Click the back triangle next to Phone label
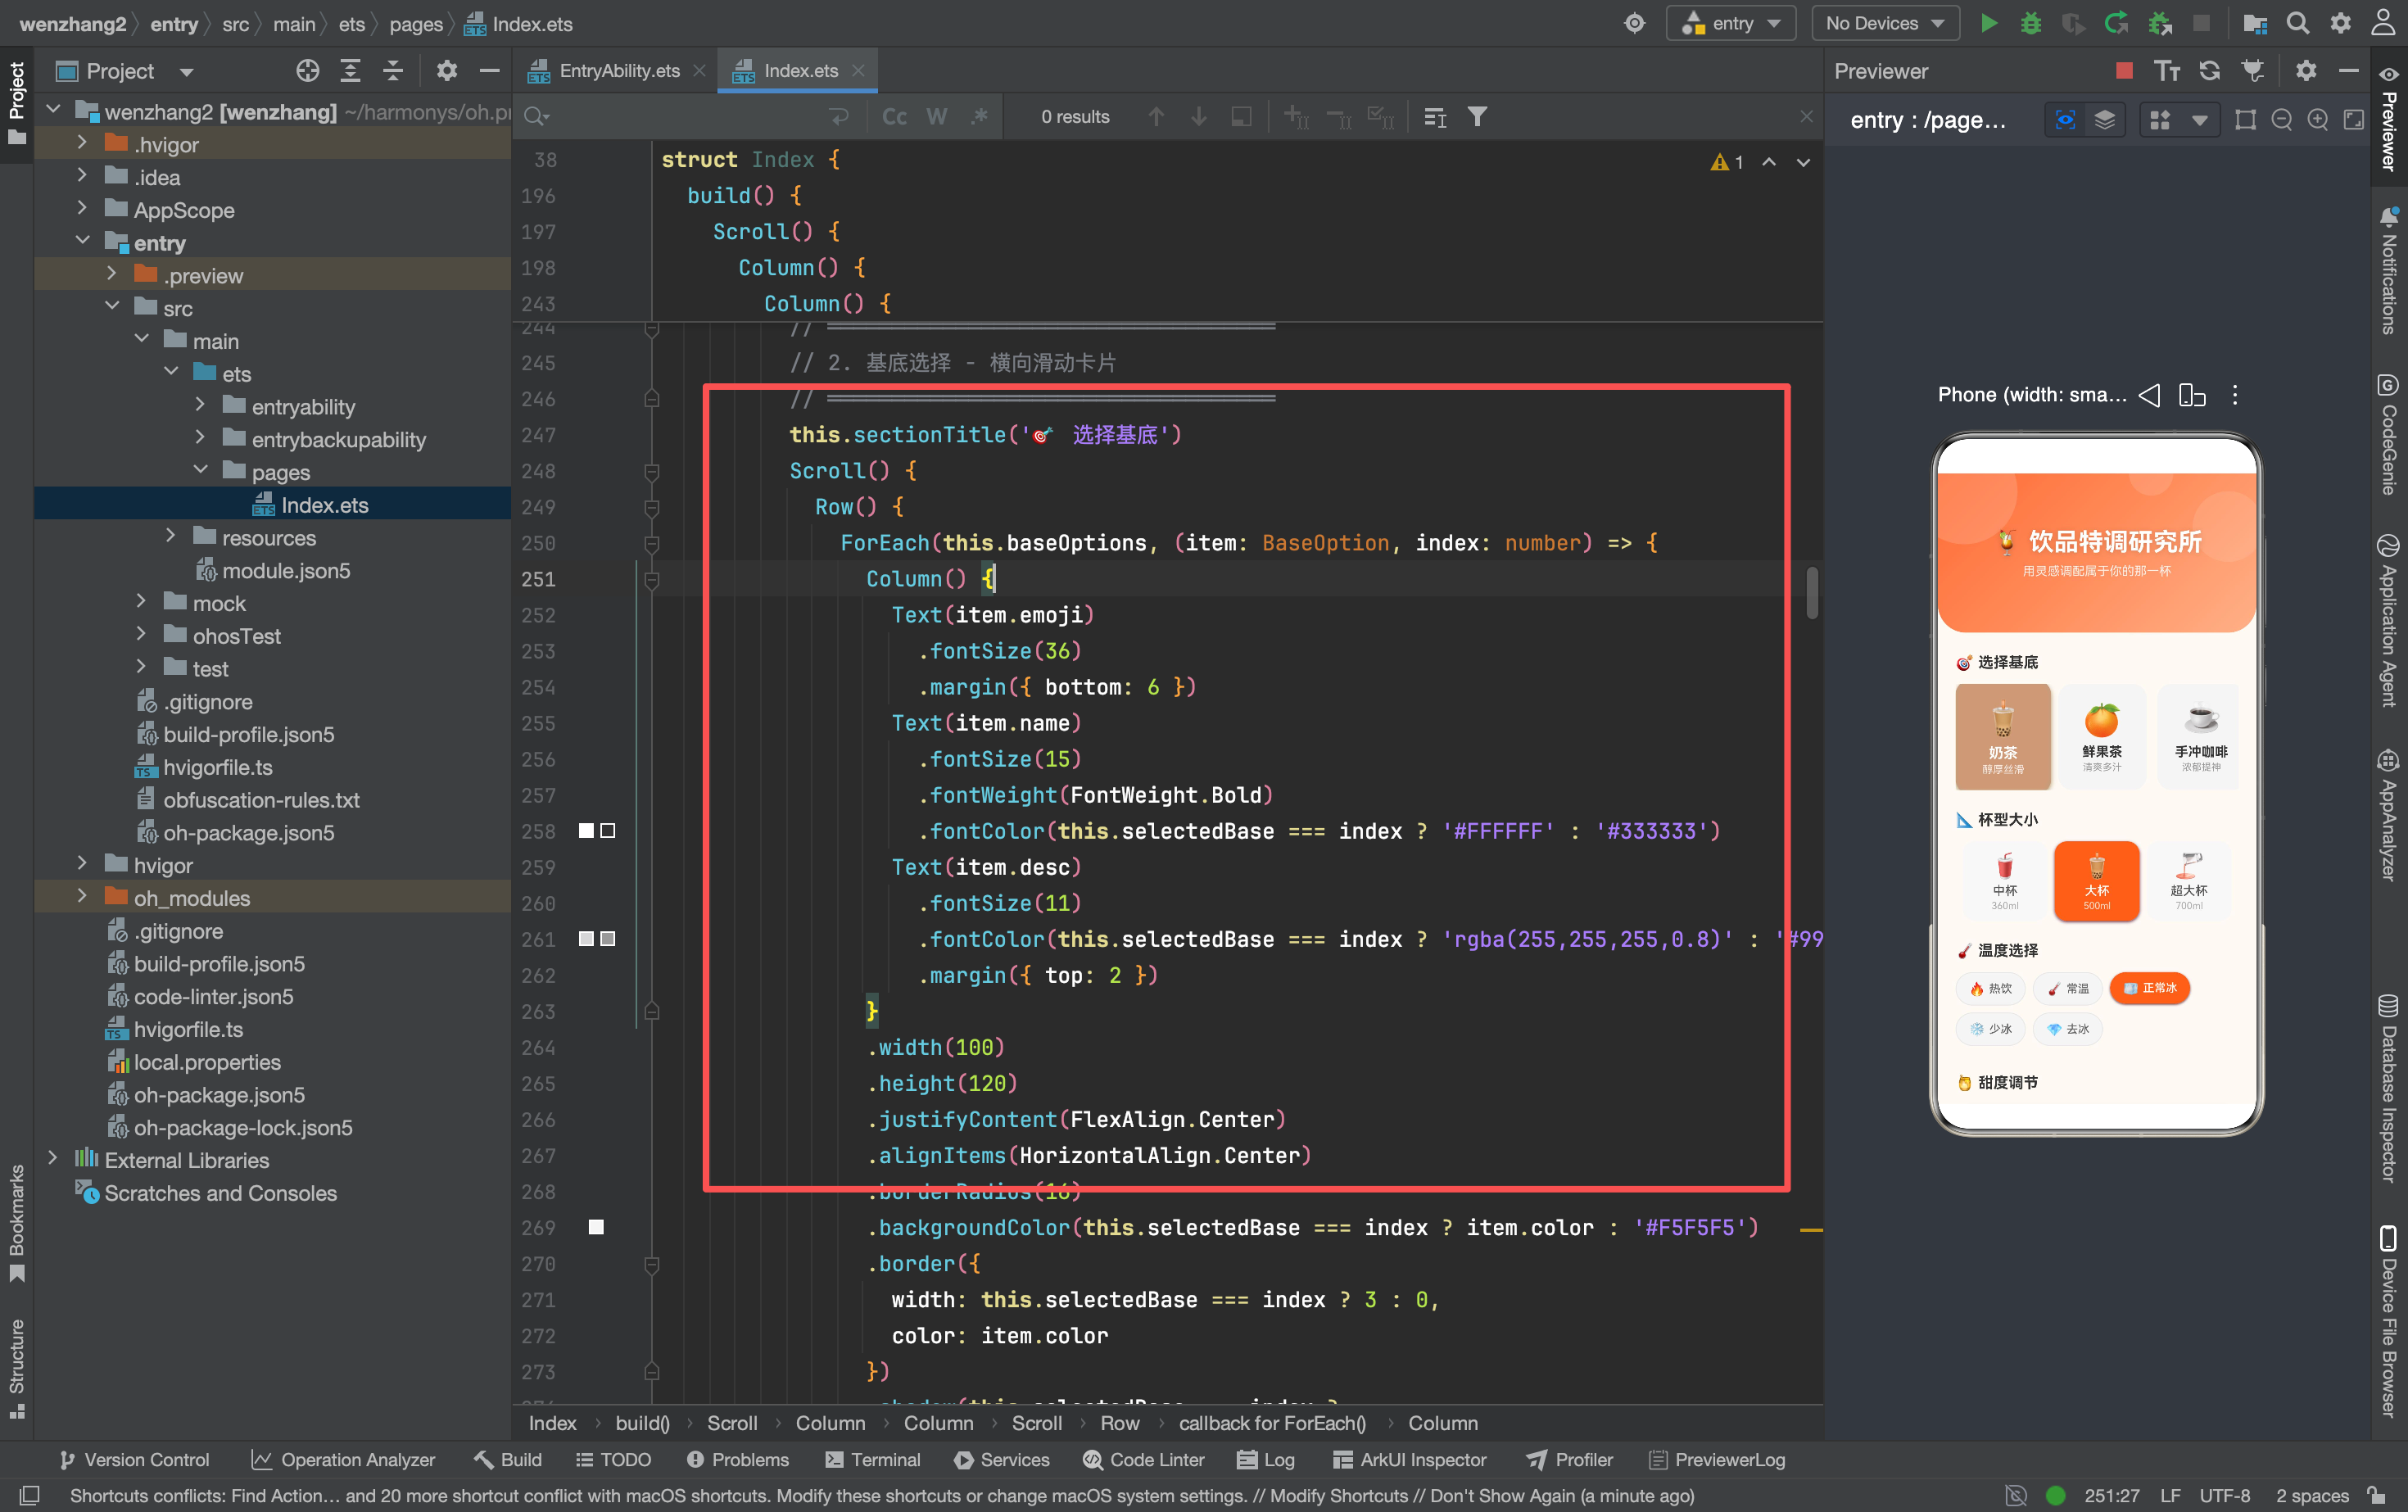Screen dimensions: 2408x1512 2148,395
